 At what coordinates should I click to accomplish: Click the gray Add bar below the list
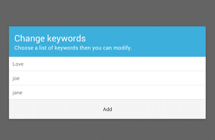[x=107, y=109]
